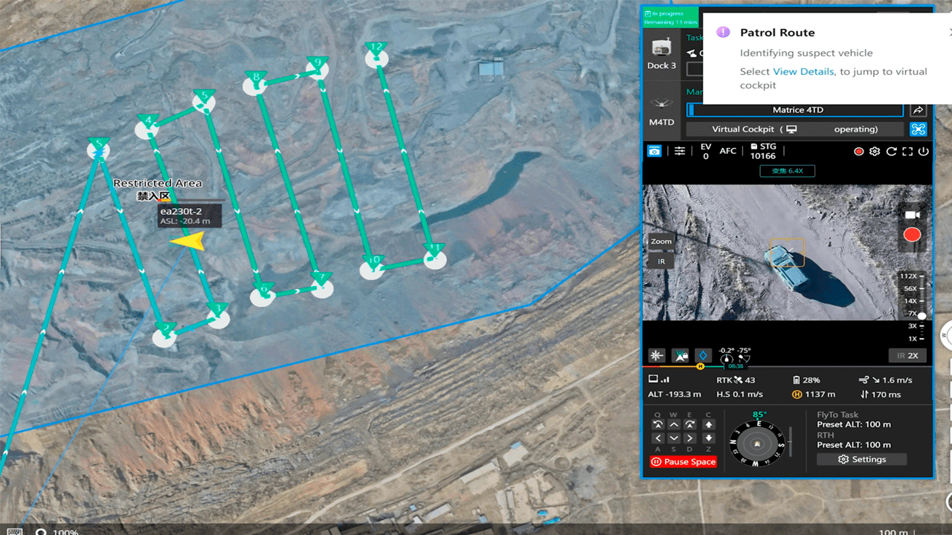Enter fullscreen video view

(907, 152)
